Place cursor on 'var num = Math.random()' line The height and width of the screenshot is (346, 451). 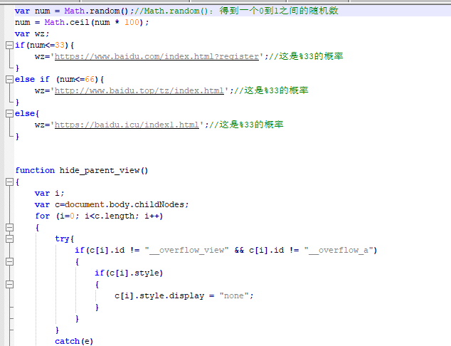pyautogui.click(x=176, y=11)
